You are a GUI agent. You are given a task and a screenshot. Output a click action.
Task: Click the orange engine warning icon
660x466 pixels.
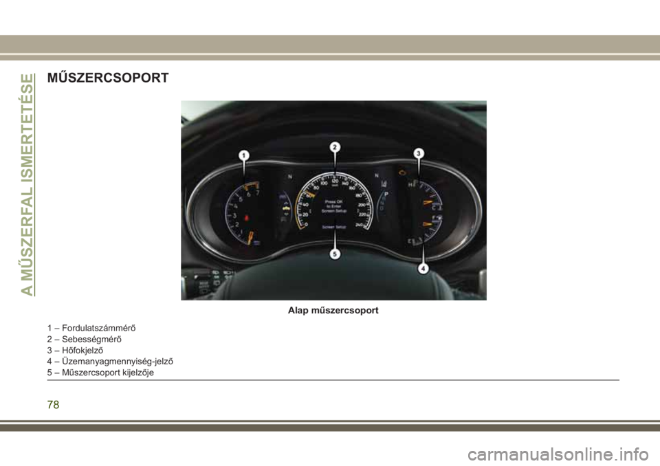click(x=403, y=173)
